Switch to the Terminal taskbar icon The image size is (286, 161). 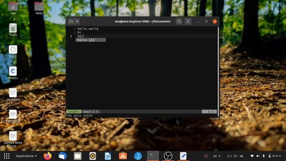[x=153, y=156]
